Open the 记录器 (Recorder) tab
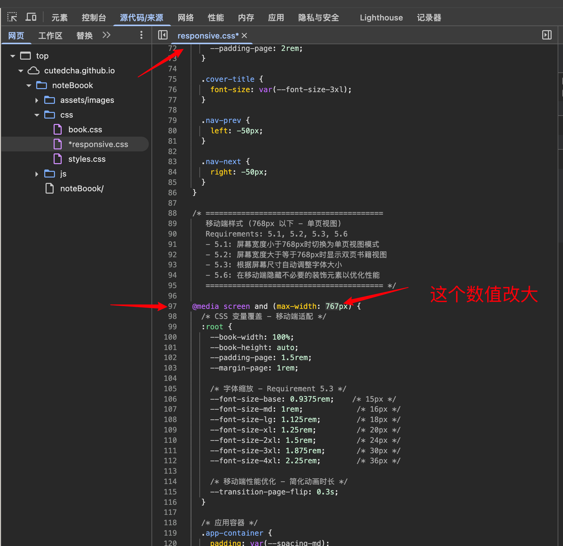The height and width of the screenshot is (546, 563). (429, 17)
